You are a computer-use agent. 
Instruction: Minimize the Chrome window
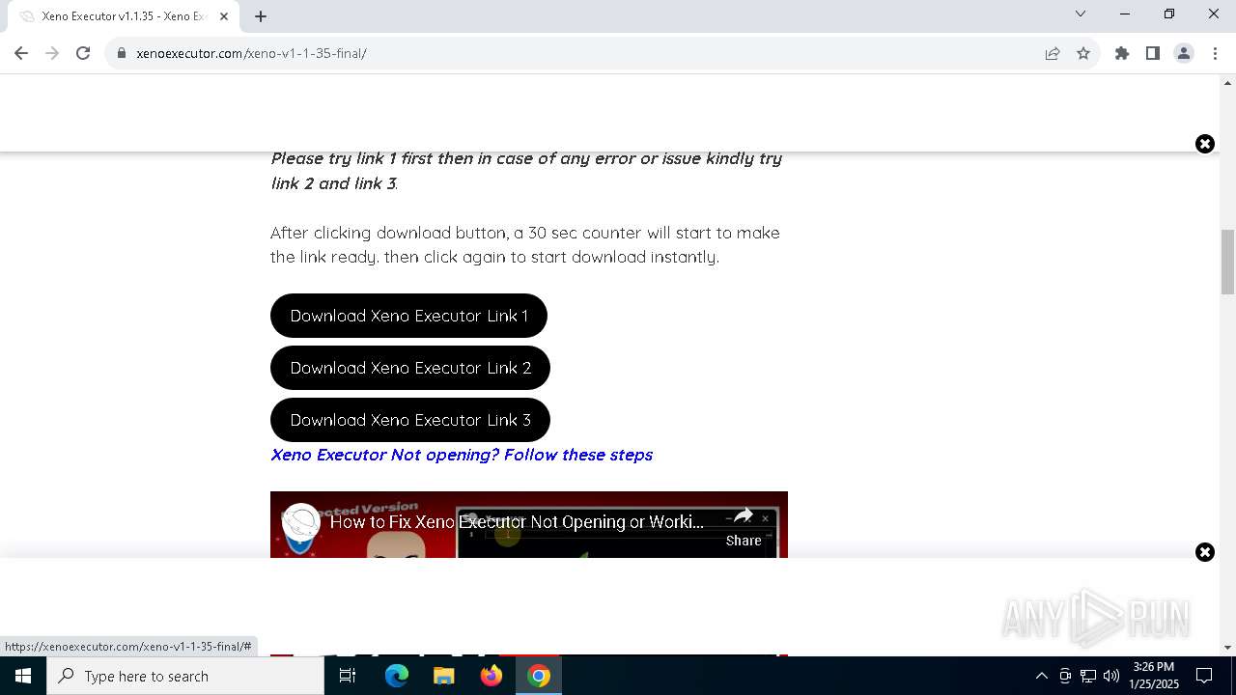(1125, 14)
